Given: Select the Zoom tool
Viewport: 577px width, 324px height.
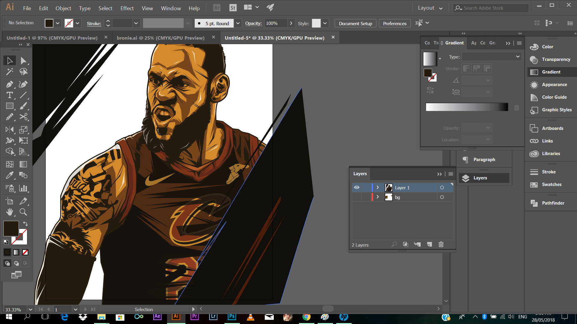Looking at the screenshot, I should (x=23, y=212).
